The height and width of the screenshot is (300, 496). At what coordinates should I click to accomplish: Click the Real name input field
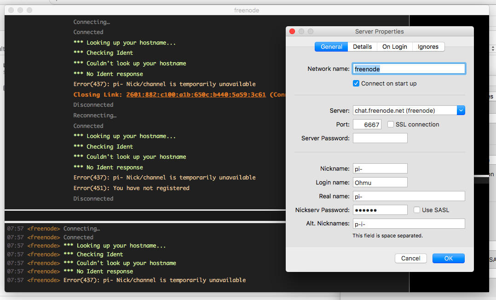409,196
